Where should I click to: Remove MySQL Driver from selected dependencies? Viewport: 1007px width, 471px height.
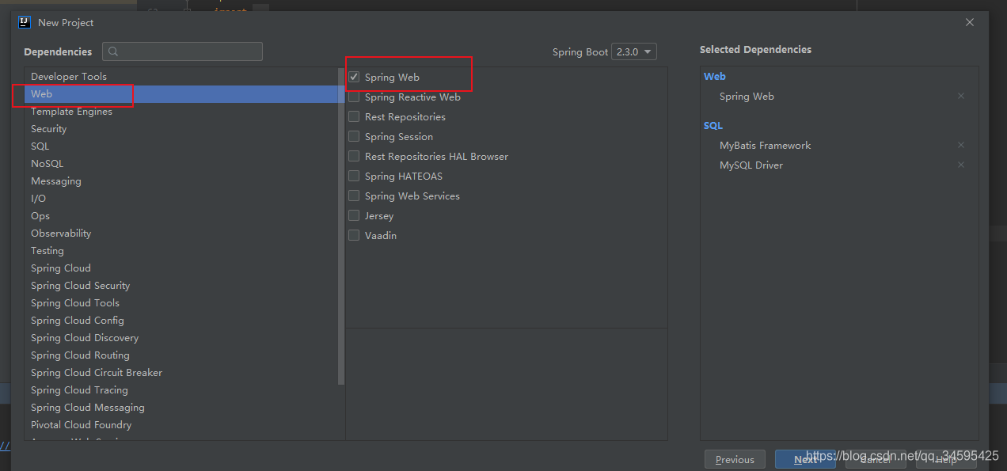(961, 165)
